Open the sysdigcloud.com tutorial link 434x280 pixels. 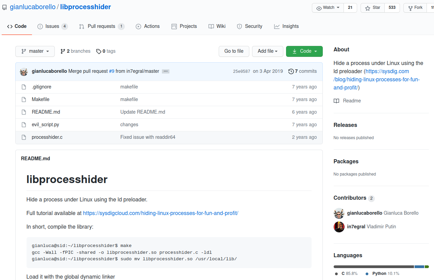click(161, 213)
